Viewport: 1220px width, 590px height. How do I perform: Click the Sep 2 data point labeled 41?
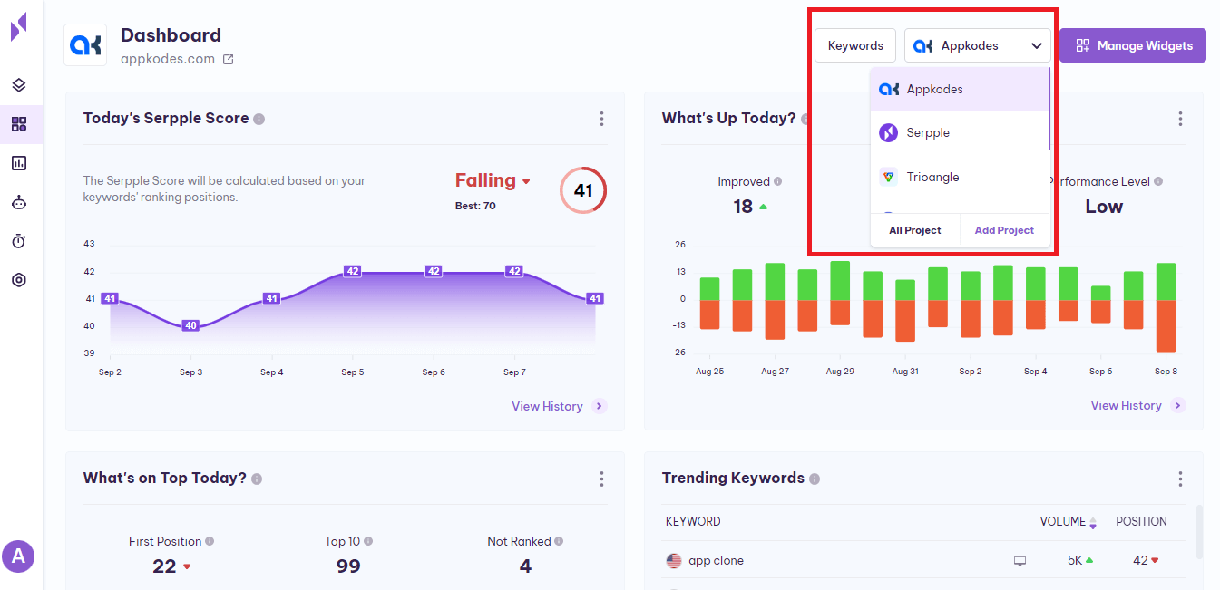tap(110, 298)
